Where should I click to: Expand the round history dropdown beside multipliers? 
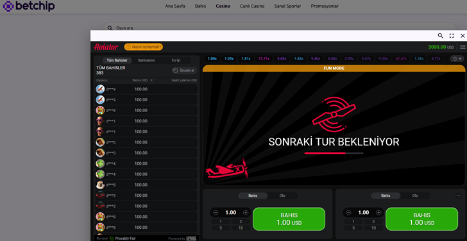point(457,58)
